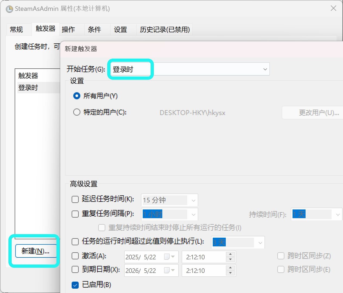Expand the 3 天 stop-after dropdown
Image resolution: width=343 pixels, height=293 pixels.
[x=260, y=243]
